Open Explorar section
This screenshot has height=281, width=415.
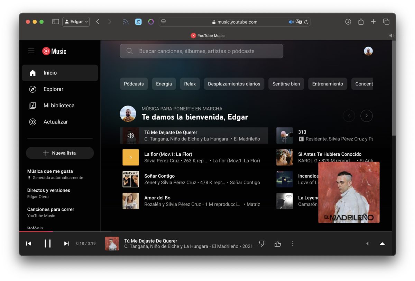coord(60,89)
